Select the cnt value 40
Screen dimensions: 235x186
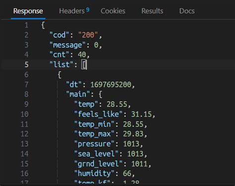coord(82,55)
